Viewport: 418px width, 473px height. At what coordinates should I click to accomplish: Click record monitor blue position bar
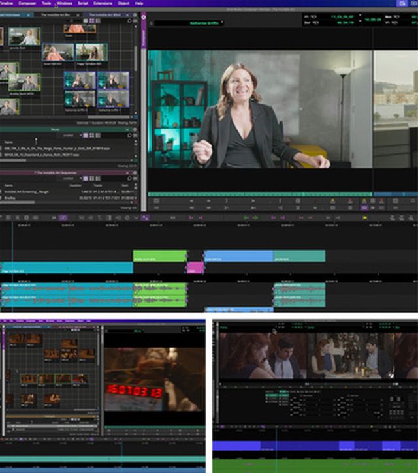[396, 194]
